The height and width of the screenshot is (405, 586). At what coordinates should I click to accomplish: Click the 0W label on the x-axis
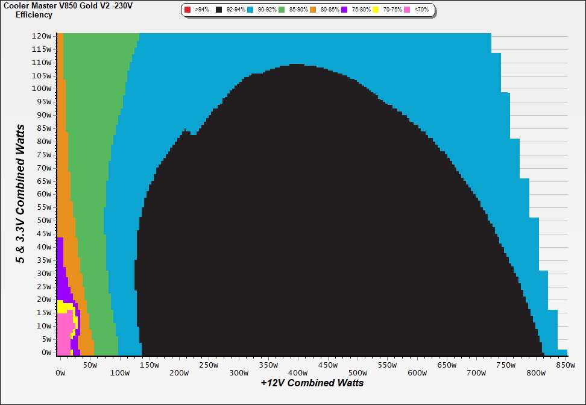coord(60,373)
